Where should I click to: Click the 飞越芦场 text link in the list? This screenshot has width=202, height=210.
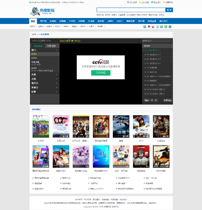[x=94, y=183]
